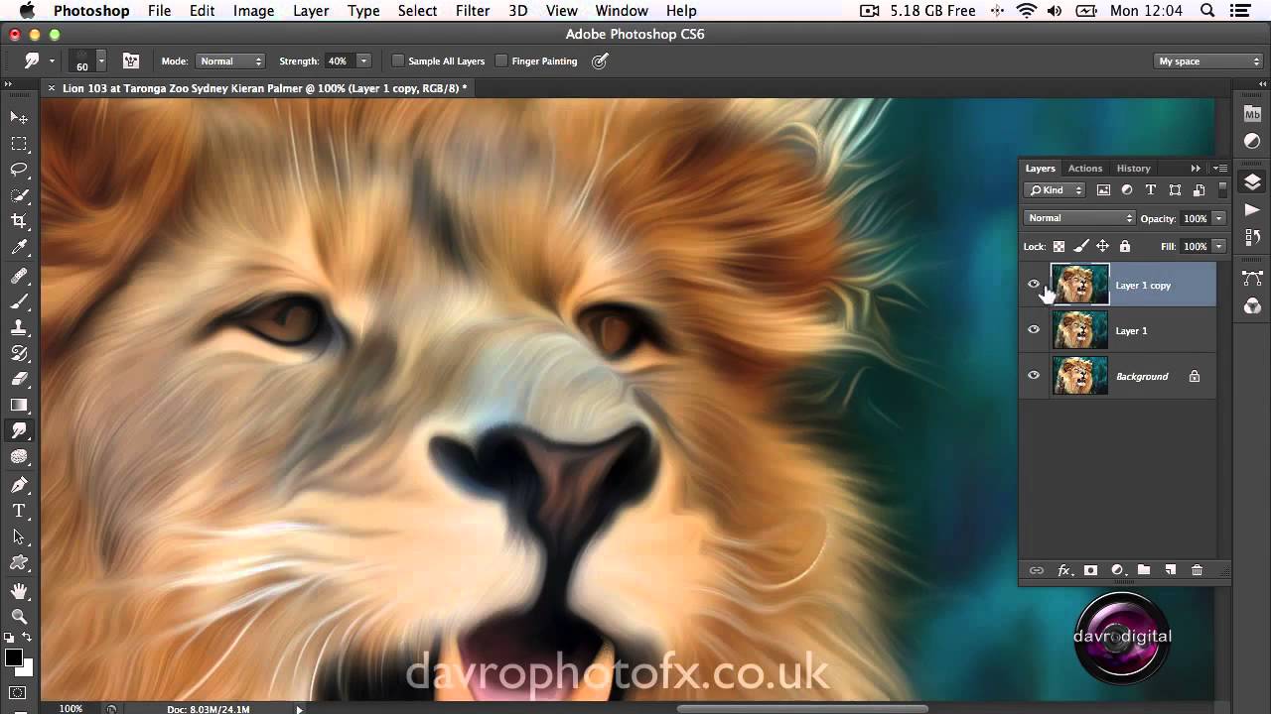
Task: Toggle lock position
Action: tap(1102, 246)
